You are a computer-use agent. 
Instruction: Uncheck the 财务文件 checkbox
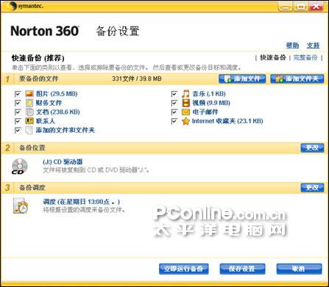(x=18, y=103)
